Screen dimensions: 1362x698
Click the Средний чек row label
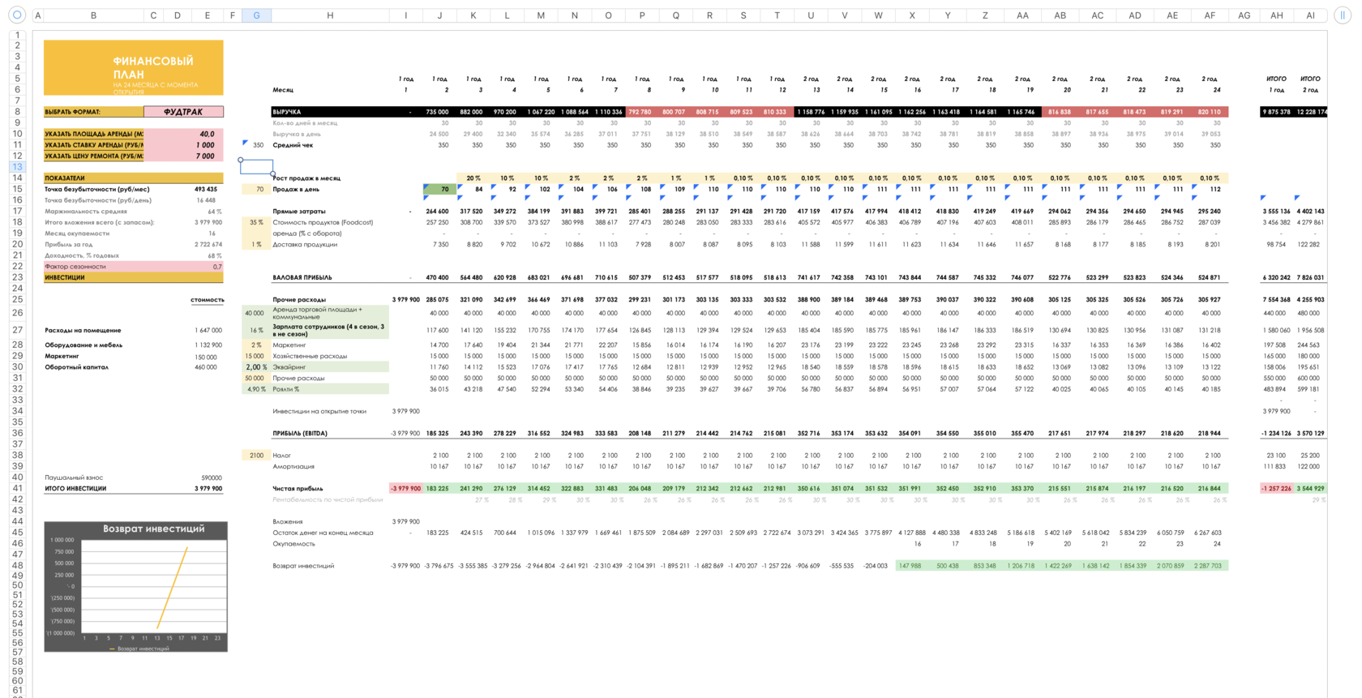(x=293, y=145)
